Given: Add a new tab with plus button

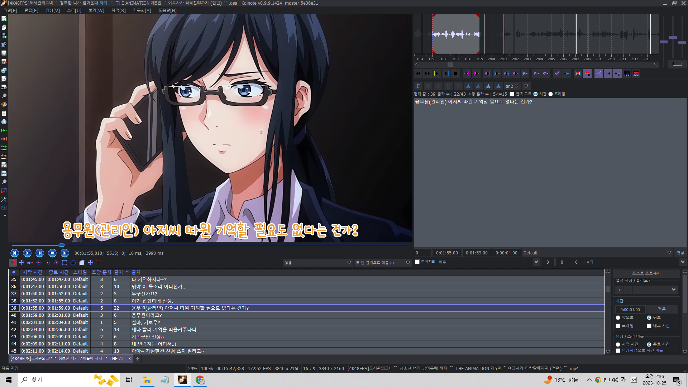Looking at the screenshot, I should coord(138,358).
